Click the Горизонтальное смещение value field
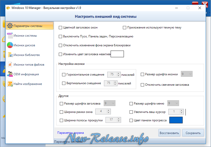Image resolution: width=211 pixels, height=147 pixels. [x=112, y=75]
